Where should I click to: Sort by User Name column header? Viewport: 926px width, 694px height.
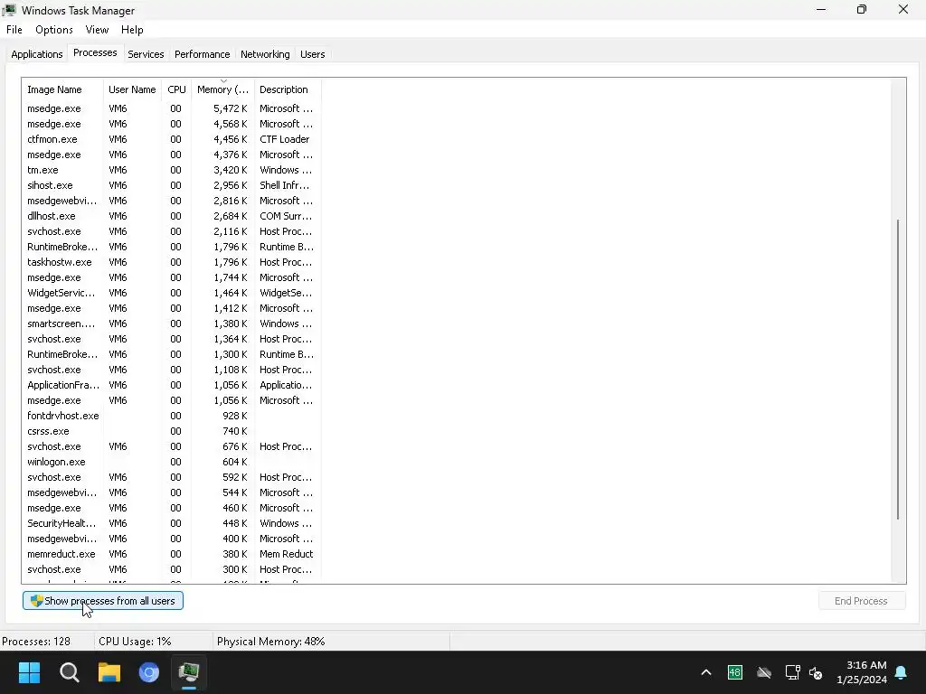click(132, 89)
